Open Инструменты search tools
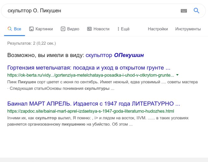208x162 pixels. pos(188,29)
